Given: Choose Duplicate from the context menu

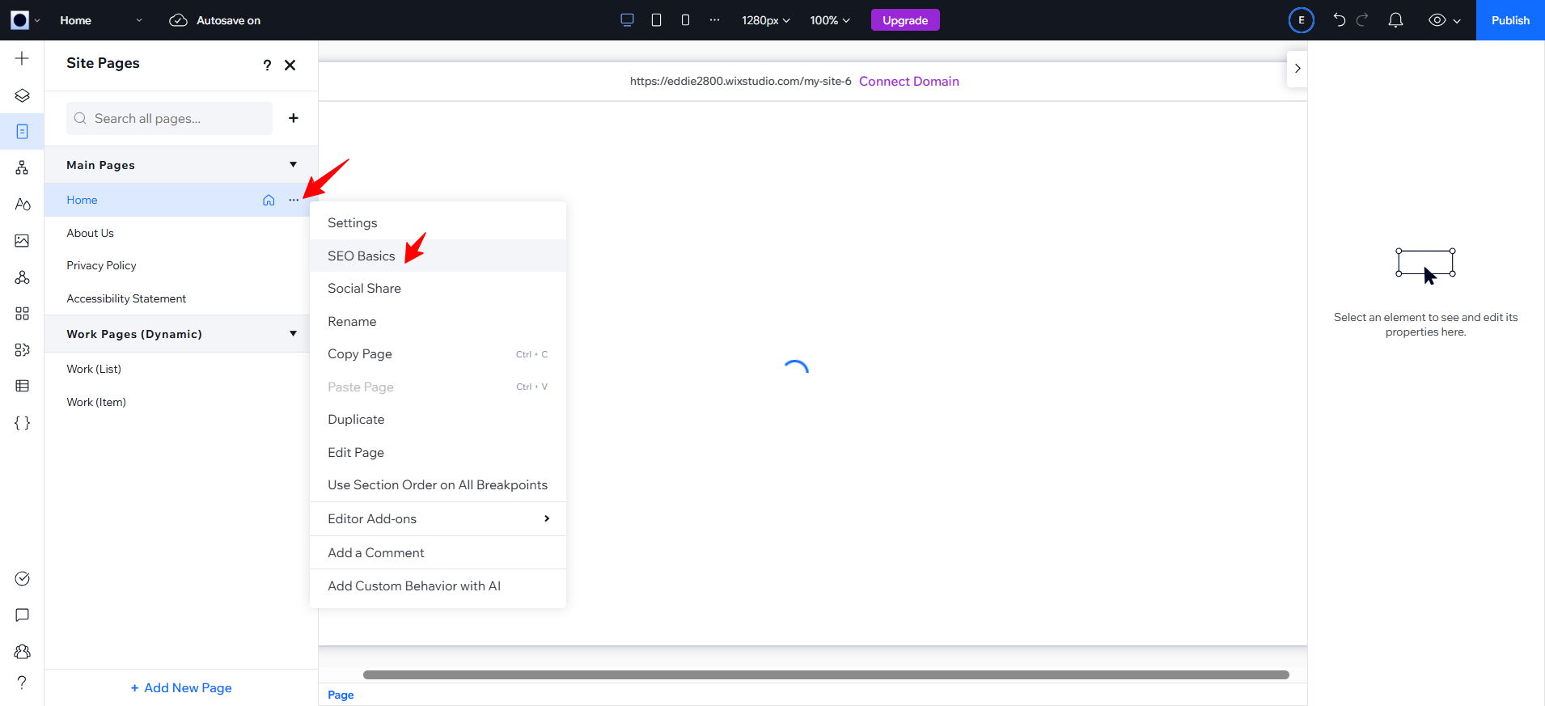Looking at the screenshot, I should point(438,419).
